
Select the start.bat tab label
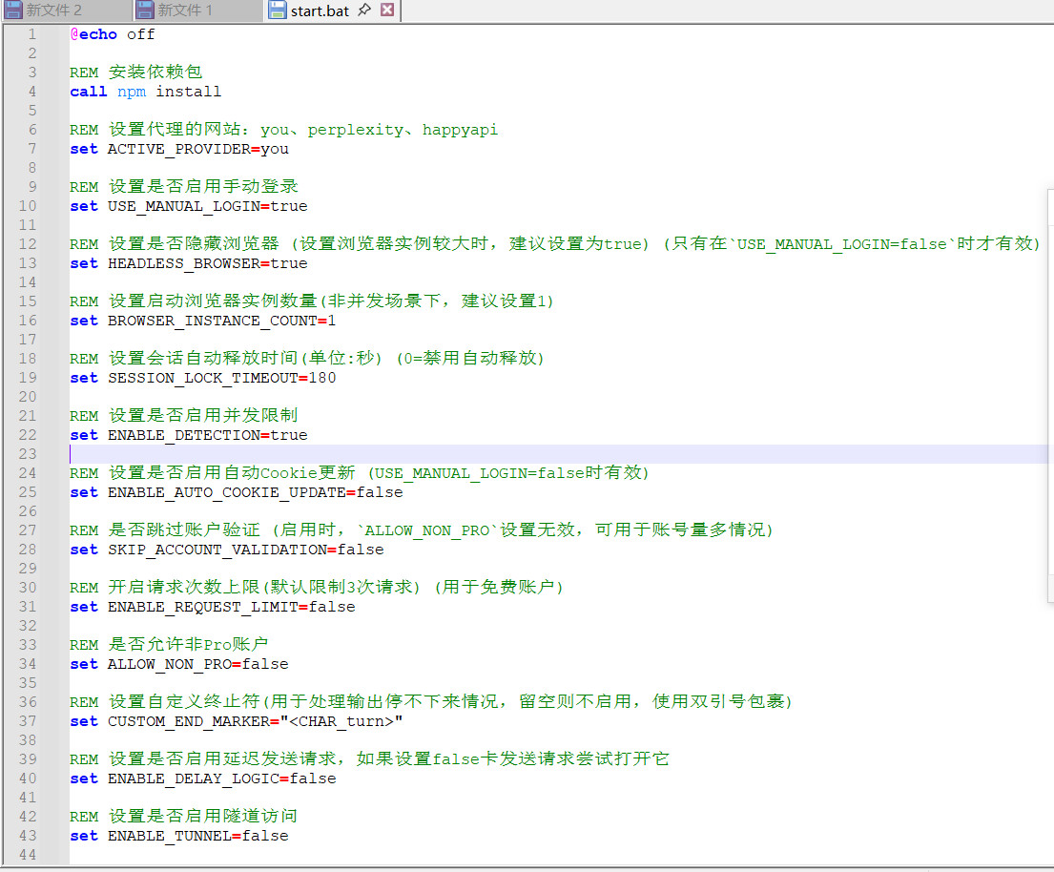tap(320, 10)
